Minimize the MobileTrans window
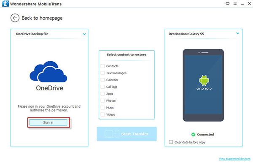This screenshot has width=253, height=163. (x=242, y=4)
